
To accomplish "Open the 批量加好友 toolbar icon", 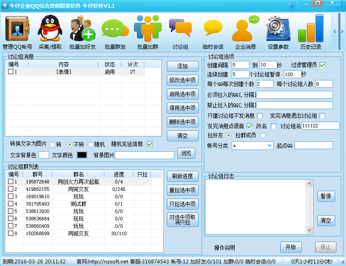I will click(83, 29).
